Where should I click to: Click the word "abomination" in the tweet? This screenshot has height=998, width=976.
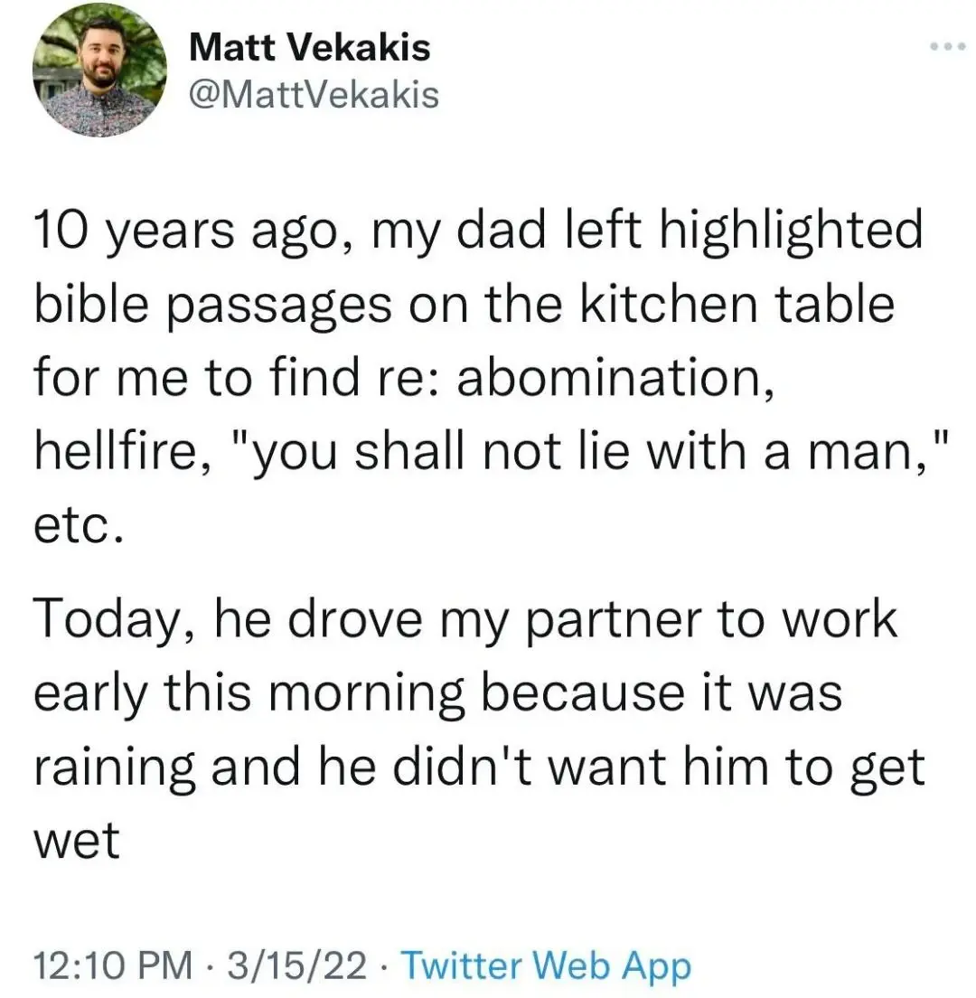click(614, 378)
